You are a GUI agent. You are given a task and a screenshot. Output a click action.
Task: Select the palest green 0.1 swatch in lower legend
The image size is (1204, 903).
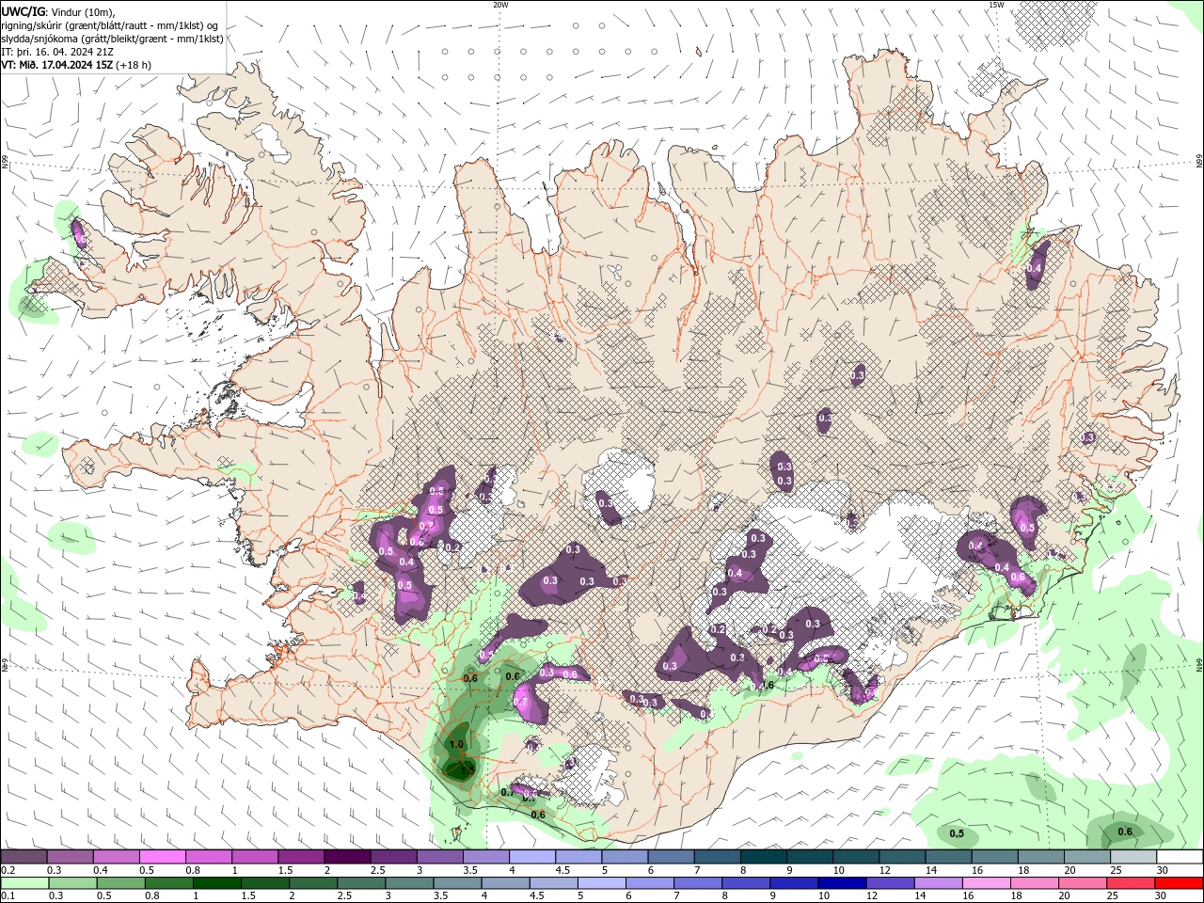click(x=24, y=883)
